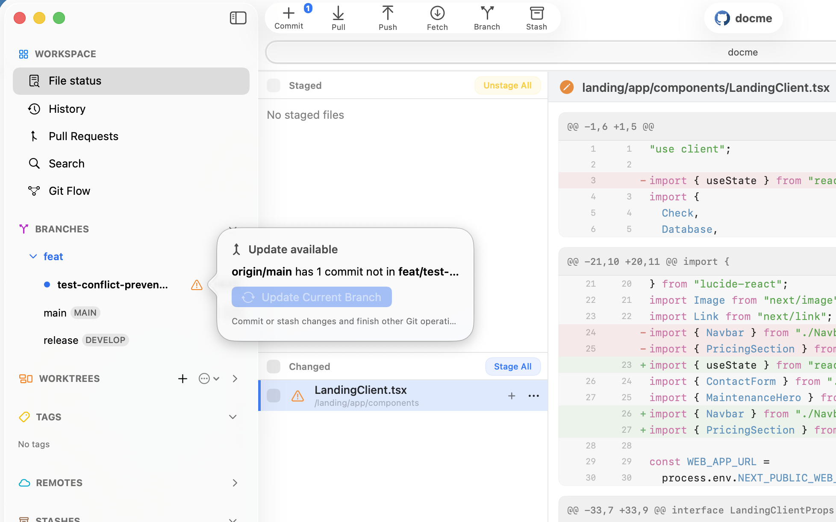Select the release branch
Screen dimensions: 836x522
coord(61,340)
